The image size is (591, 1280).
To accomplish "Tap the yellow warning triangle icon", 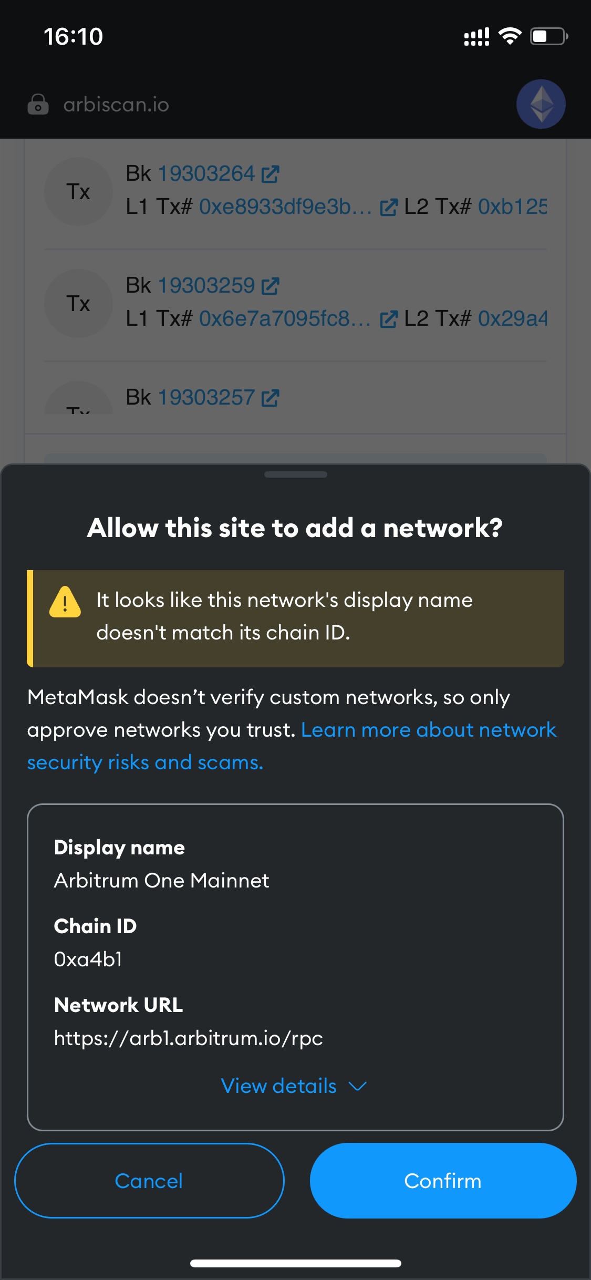I will (x=65, y=602).
